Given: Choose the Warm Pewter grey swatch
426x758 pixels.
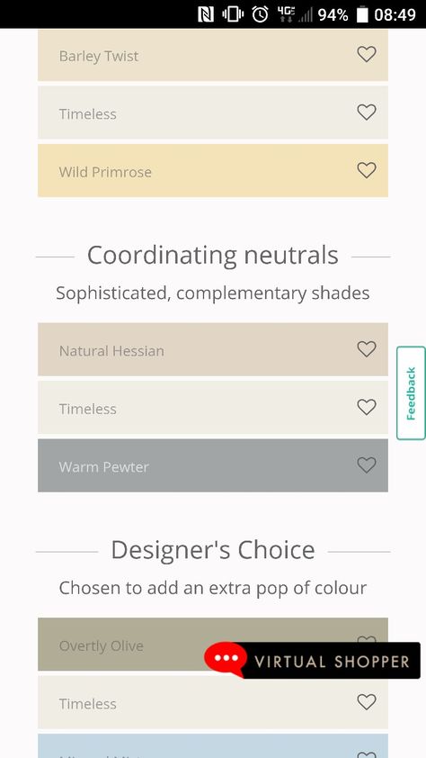Looking at the screenshot, I should [x=213, y=465].
